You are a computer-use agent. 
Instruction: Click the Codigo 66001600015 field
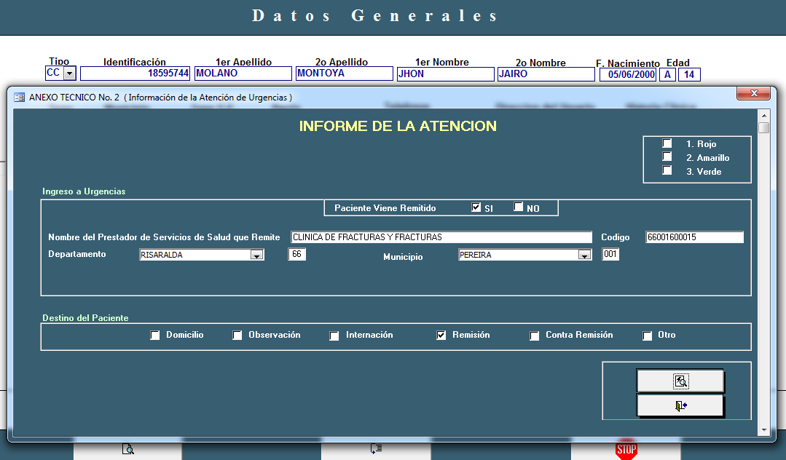pyautogui.click(x=694, y=237)
